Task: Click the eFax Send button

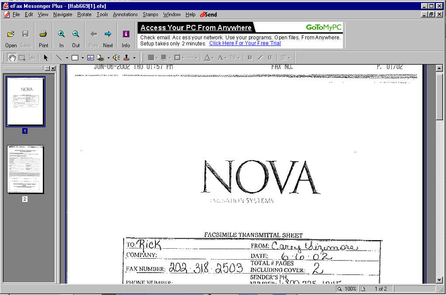Action: point(208,14)
